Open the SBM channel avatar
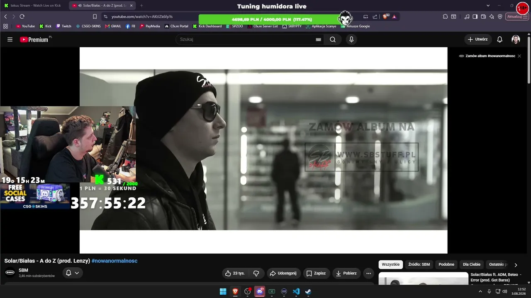Image resolution: width=531 pixels, height=298 pixels. click(10, 273)
